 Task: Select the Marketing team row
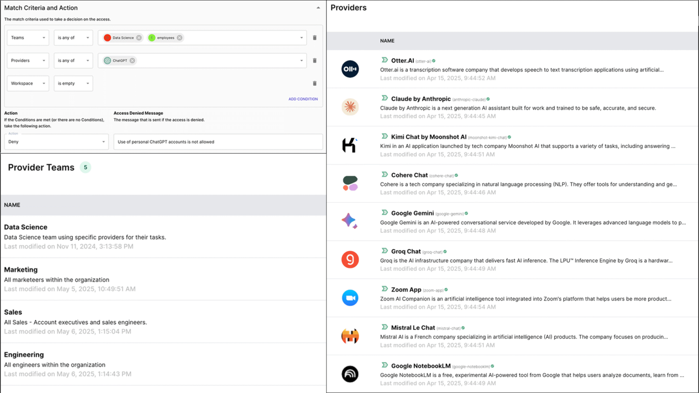(x=21, y=270)
